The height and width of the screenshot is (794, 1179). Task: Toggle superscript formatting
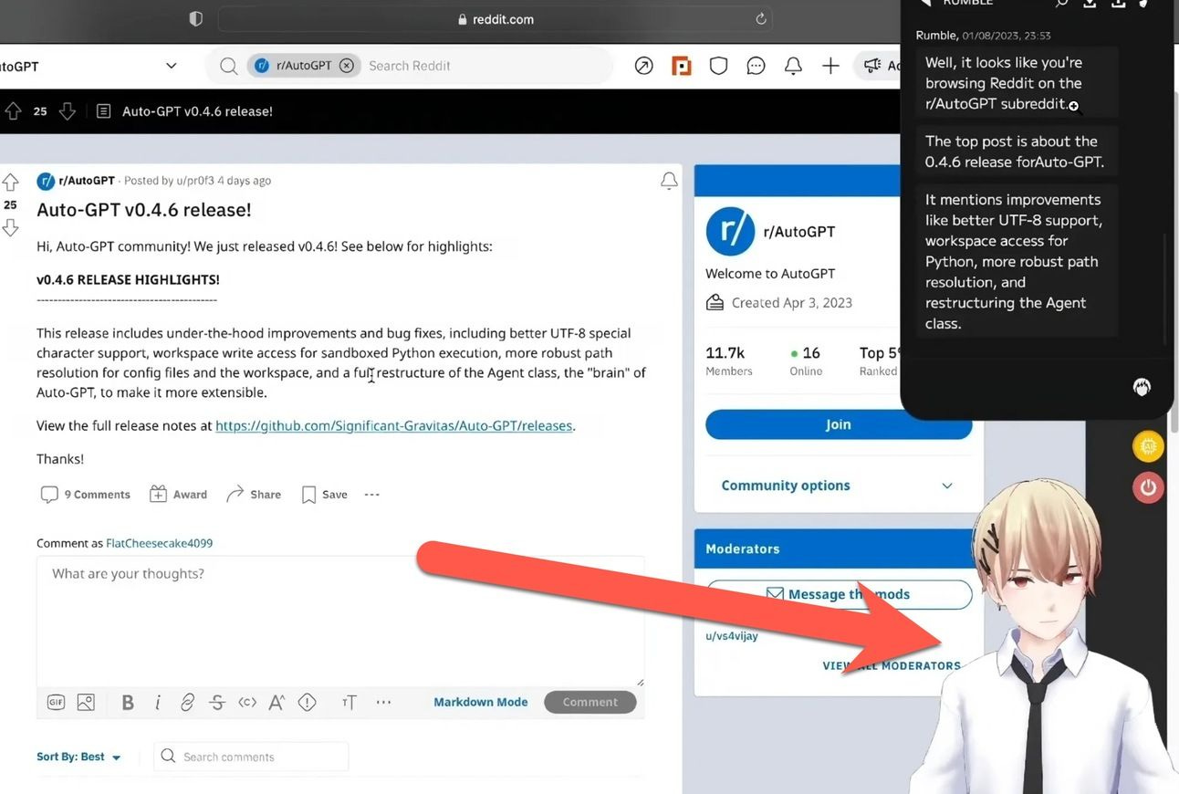click(x=276, y=702)
